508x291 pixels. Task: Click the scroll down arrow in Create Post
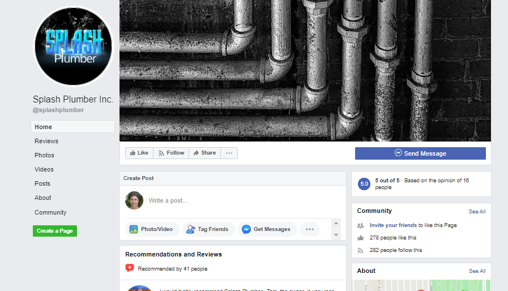pyautogui.click(x=336, y=235)
